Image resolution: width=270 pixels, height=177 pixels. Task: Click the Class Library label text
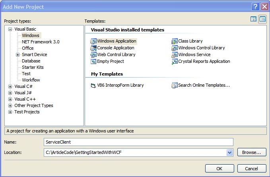pos(190,41)
